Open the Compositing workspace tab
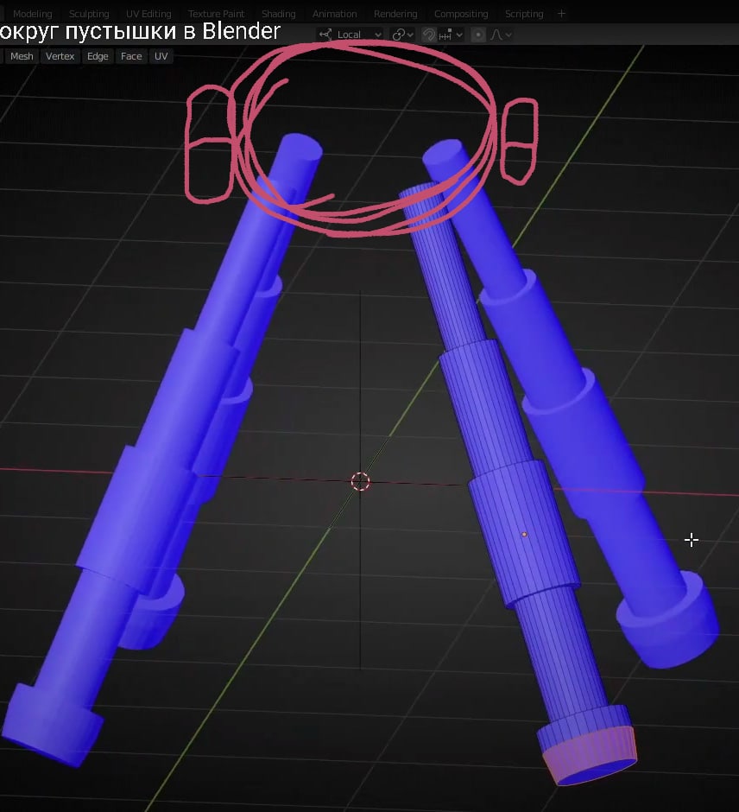Viewport: 739px width, 812px height. click(x=461, y=14)
